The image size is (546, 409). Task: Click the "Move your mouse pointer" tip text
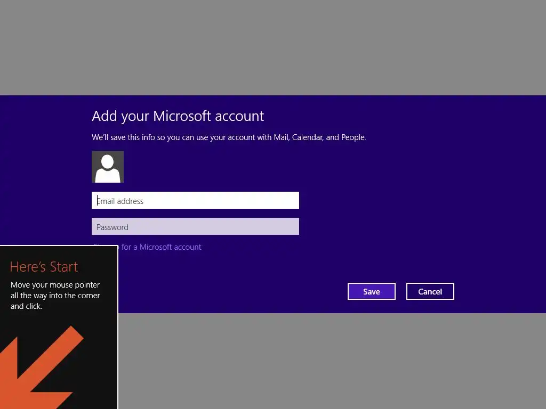tap(55, 295)
